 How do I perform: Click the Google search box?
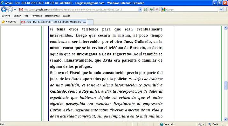click(x=192, y=10)
